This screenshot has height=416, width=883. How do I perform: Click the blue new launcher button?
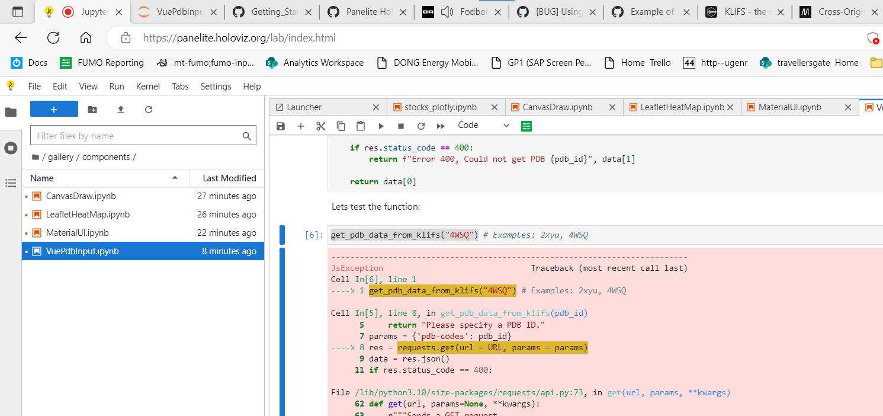(x=54, y=109)
